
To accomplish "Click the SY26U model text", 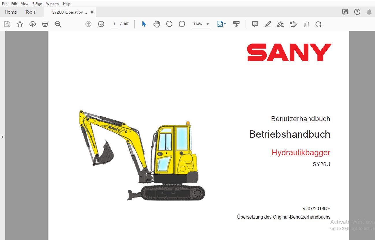I will point(321,165).
